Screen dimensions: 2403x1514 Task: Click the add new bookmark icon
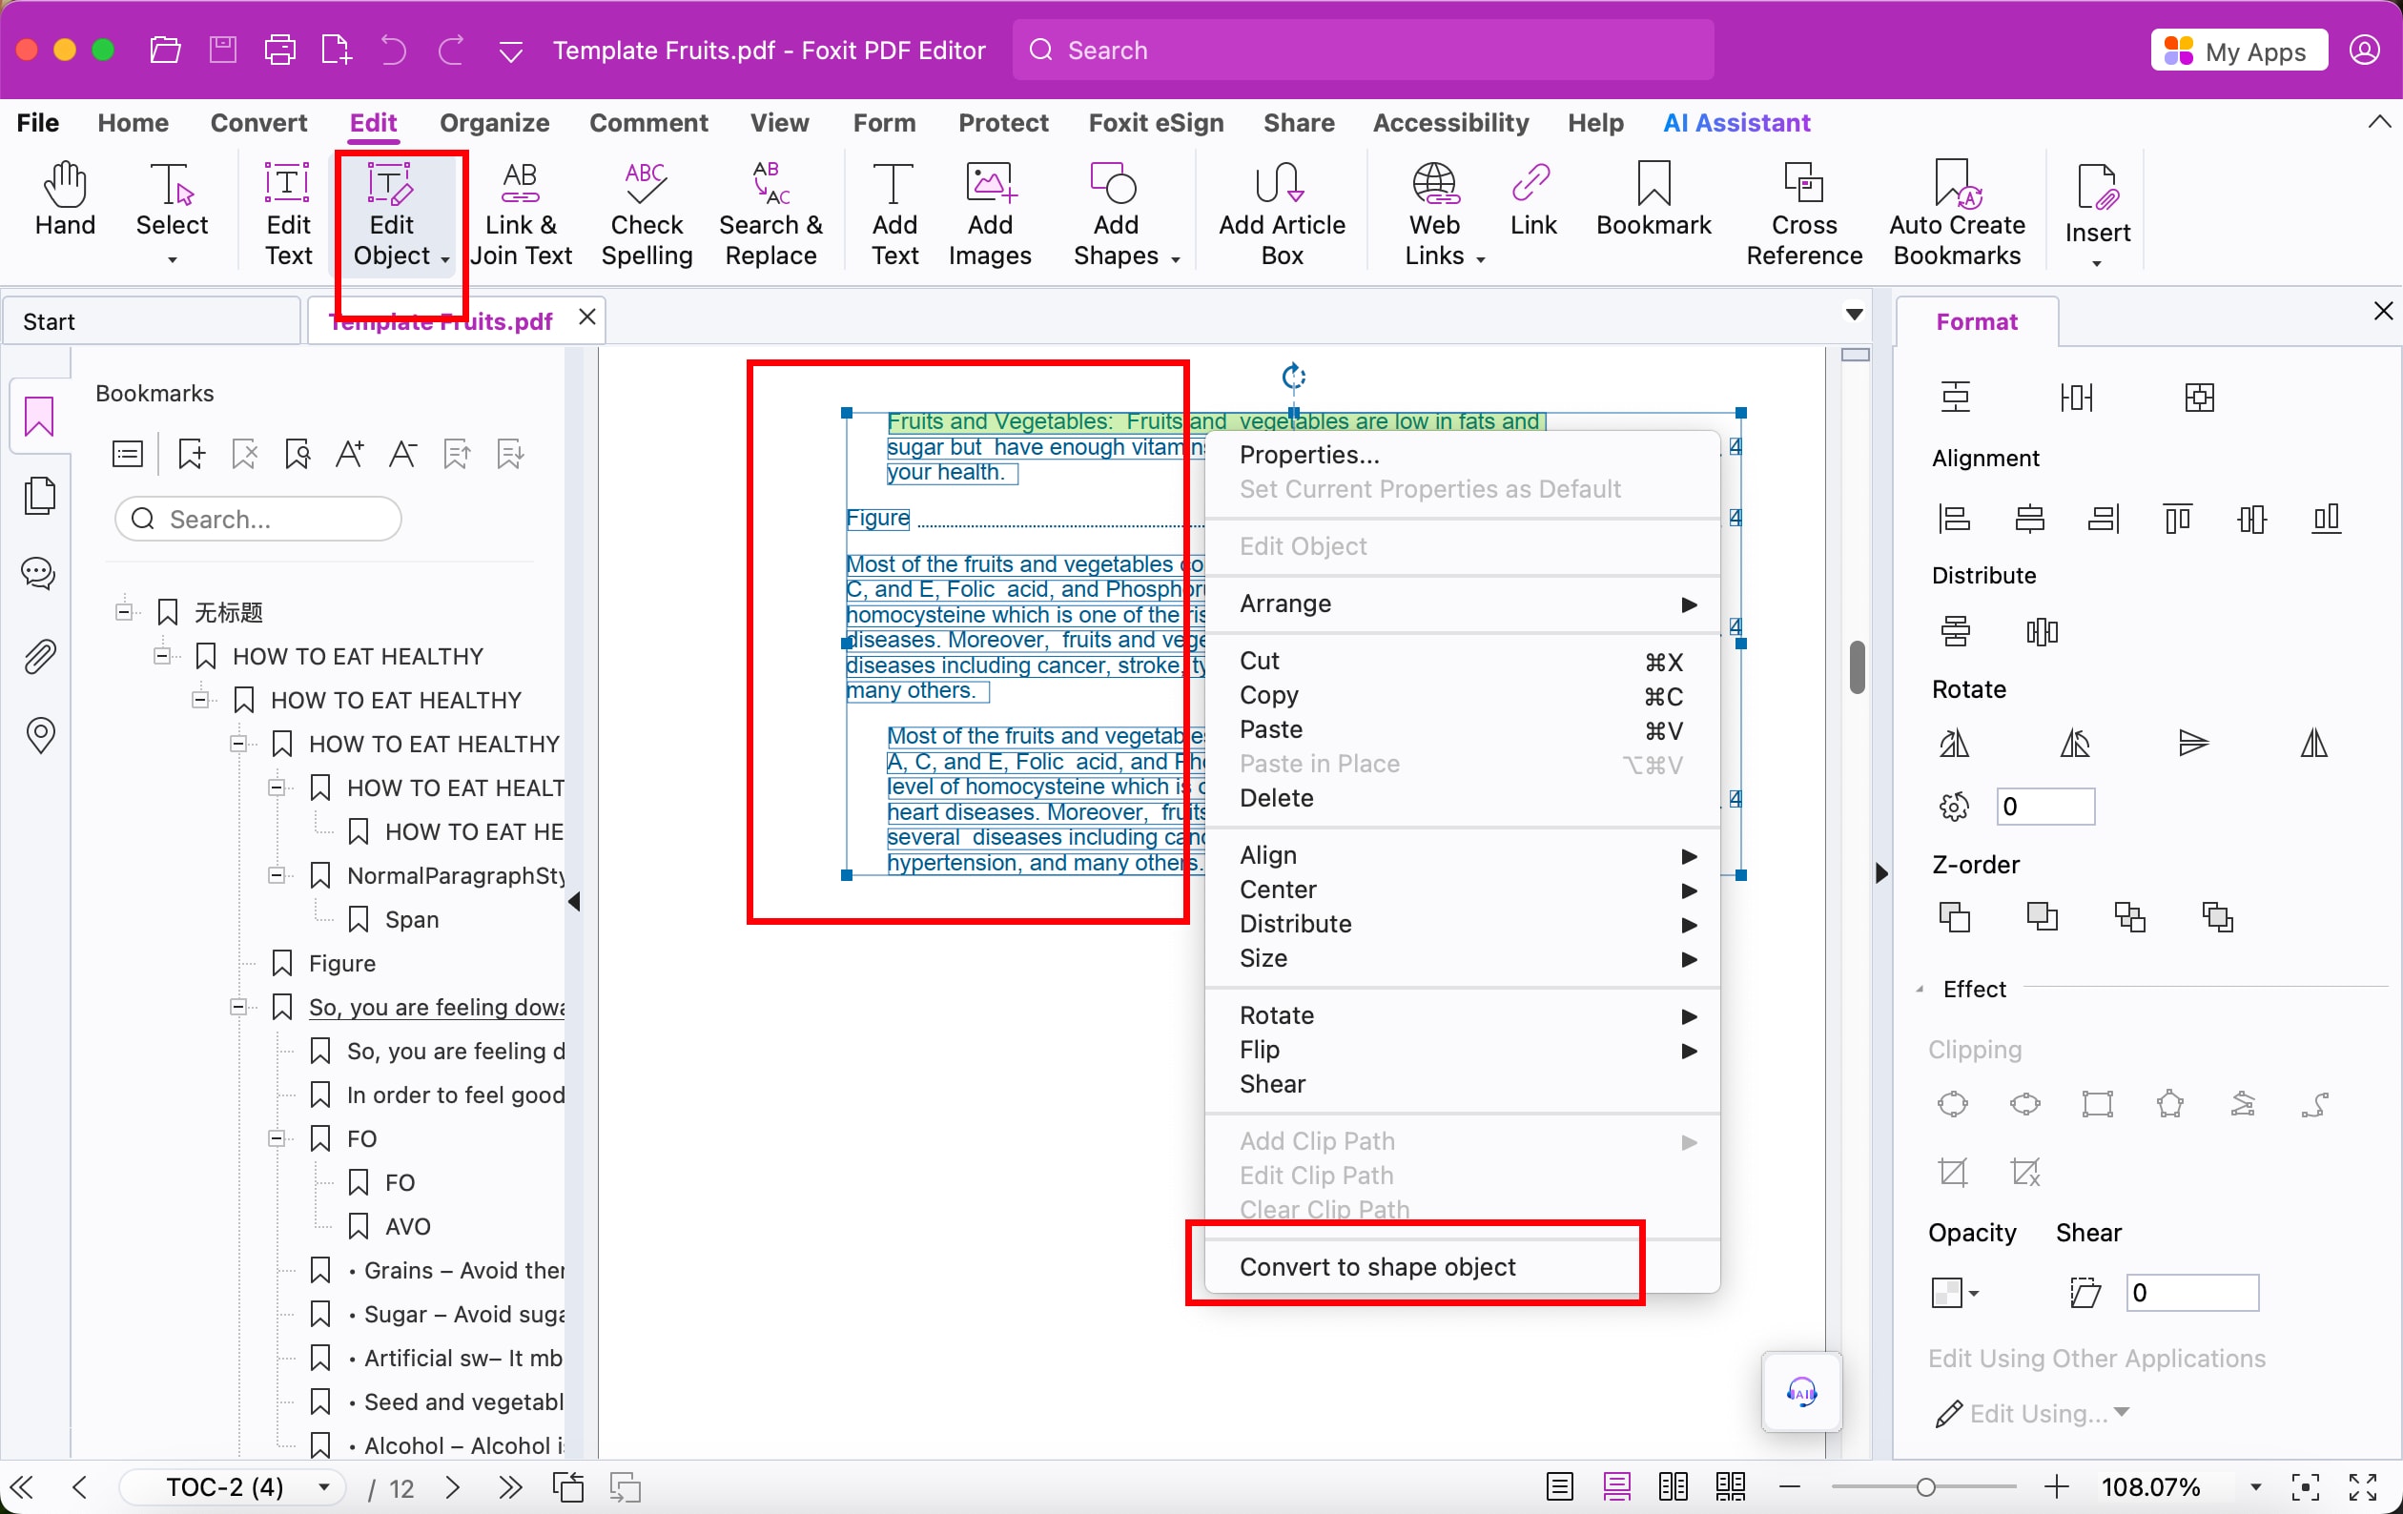point(192,455)
